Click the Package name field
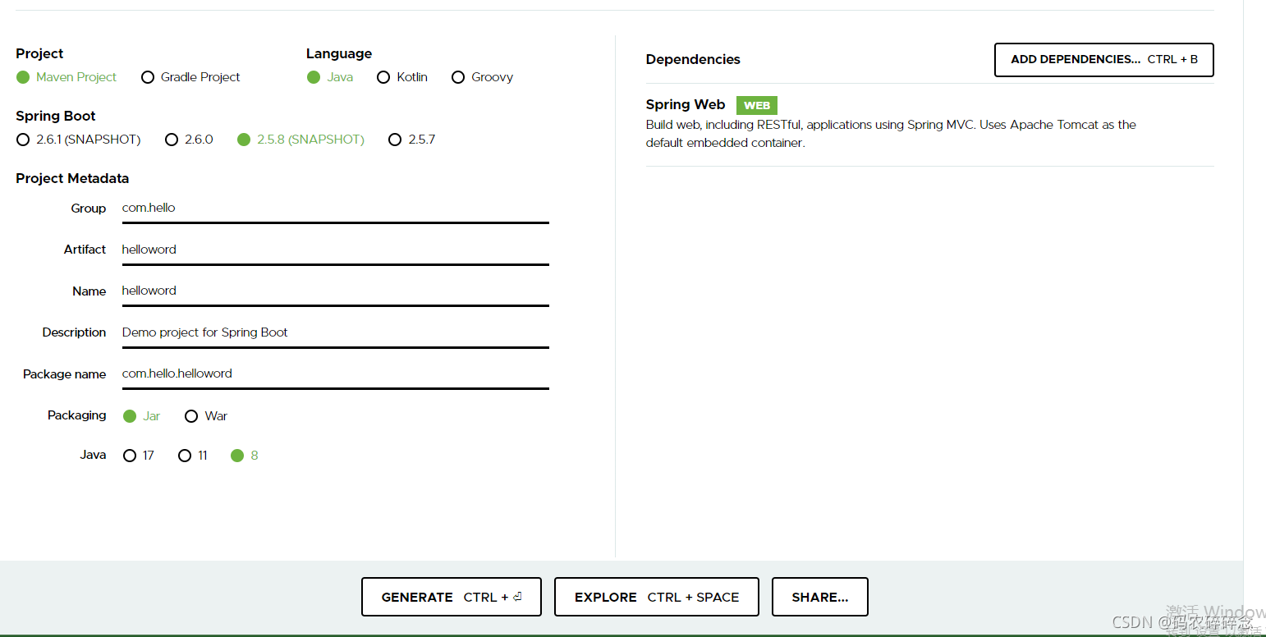 point(335,374)
